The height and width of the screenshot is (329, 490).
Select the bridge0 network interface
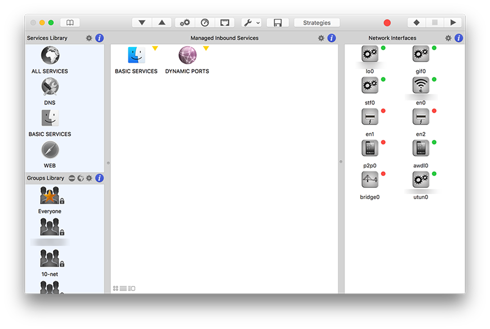tap(369, 179)
